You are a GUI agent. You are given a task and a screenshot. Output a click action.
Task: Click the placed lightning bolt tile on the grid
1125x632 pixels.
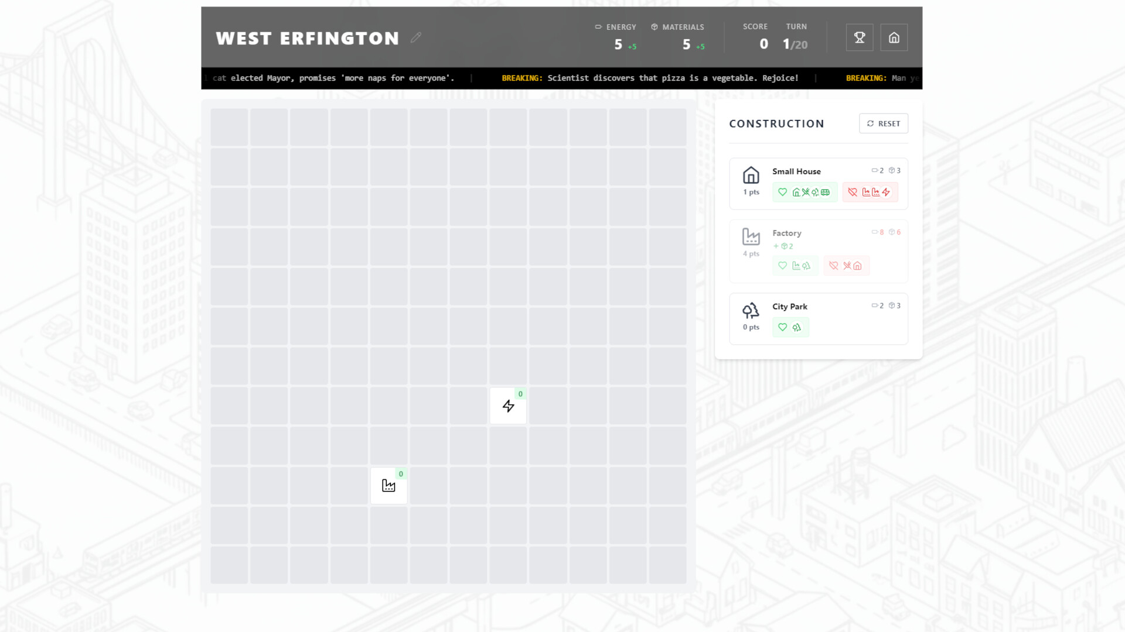click(x=508, y=405)
